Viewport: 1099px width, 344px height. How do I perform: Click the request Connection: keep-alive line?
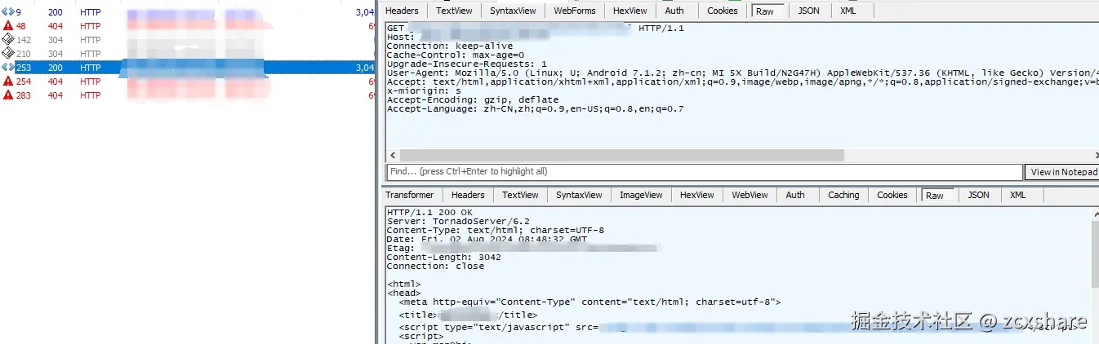coord(450,46)
